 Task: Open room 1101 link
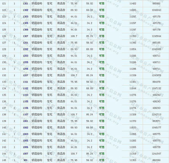(x=26, y=82)
